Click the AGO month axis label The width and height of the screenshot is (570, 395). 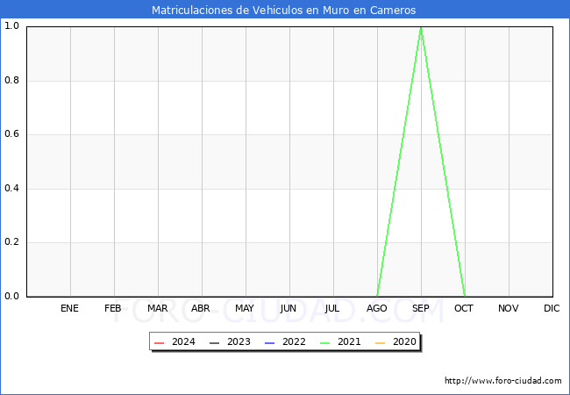[x=376, y=308]
